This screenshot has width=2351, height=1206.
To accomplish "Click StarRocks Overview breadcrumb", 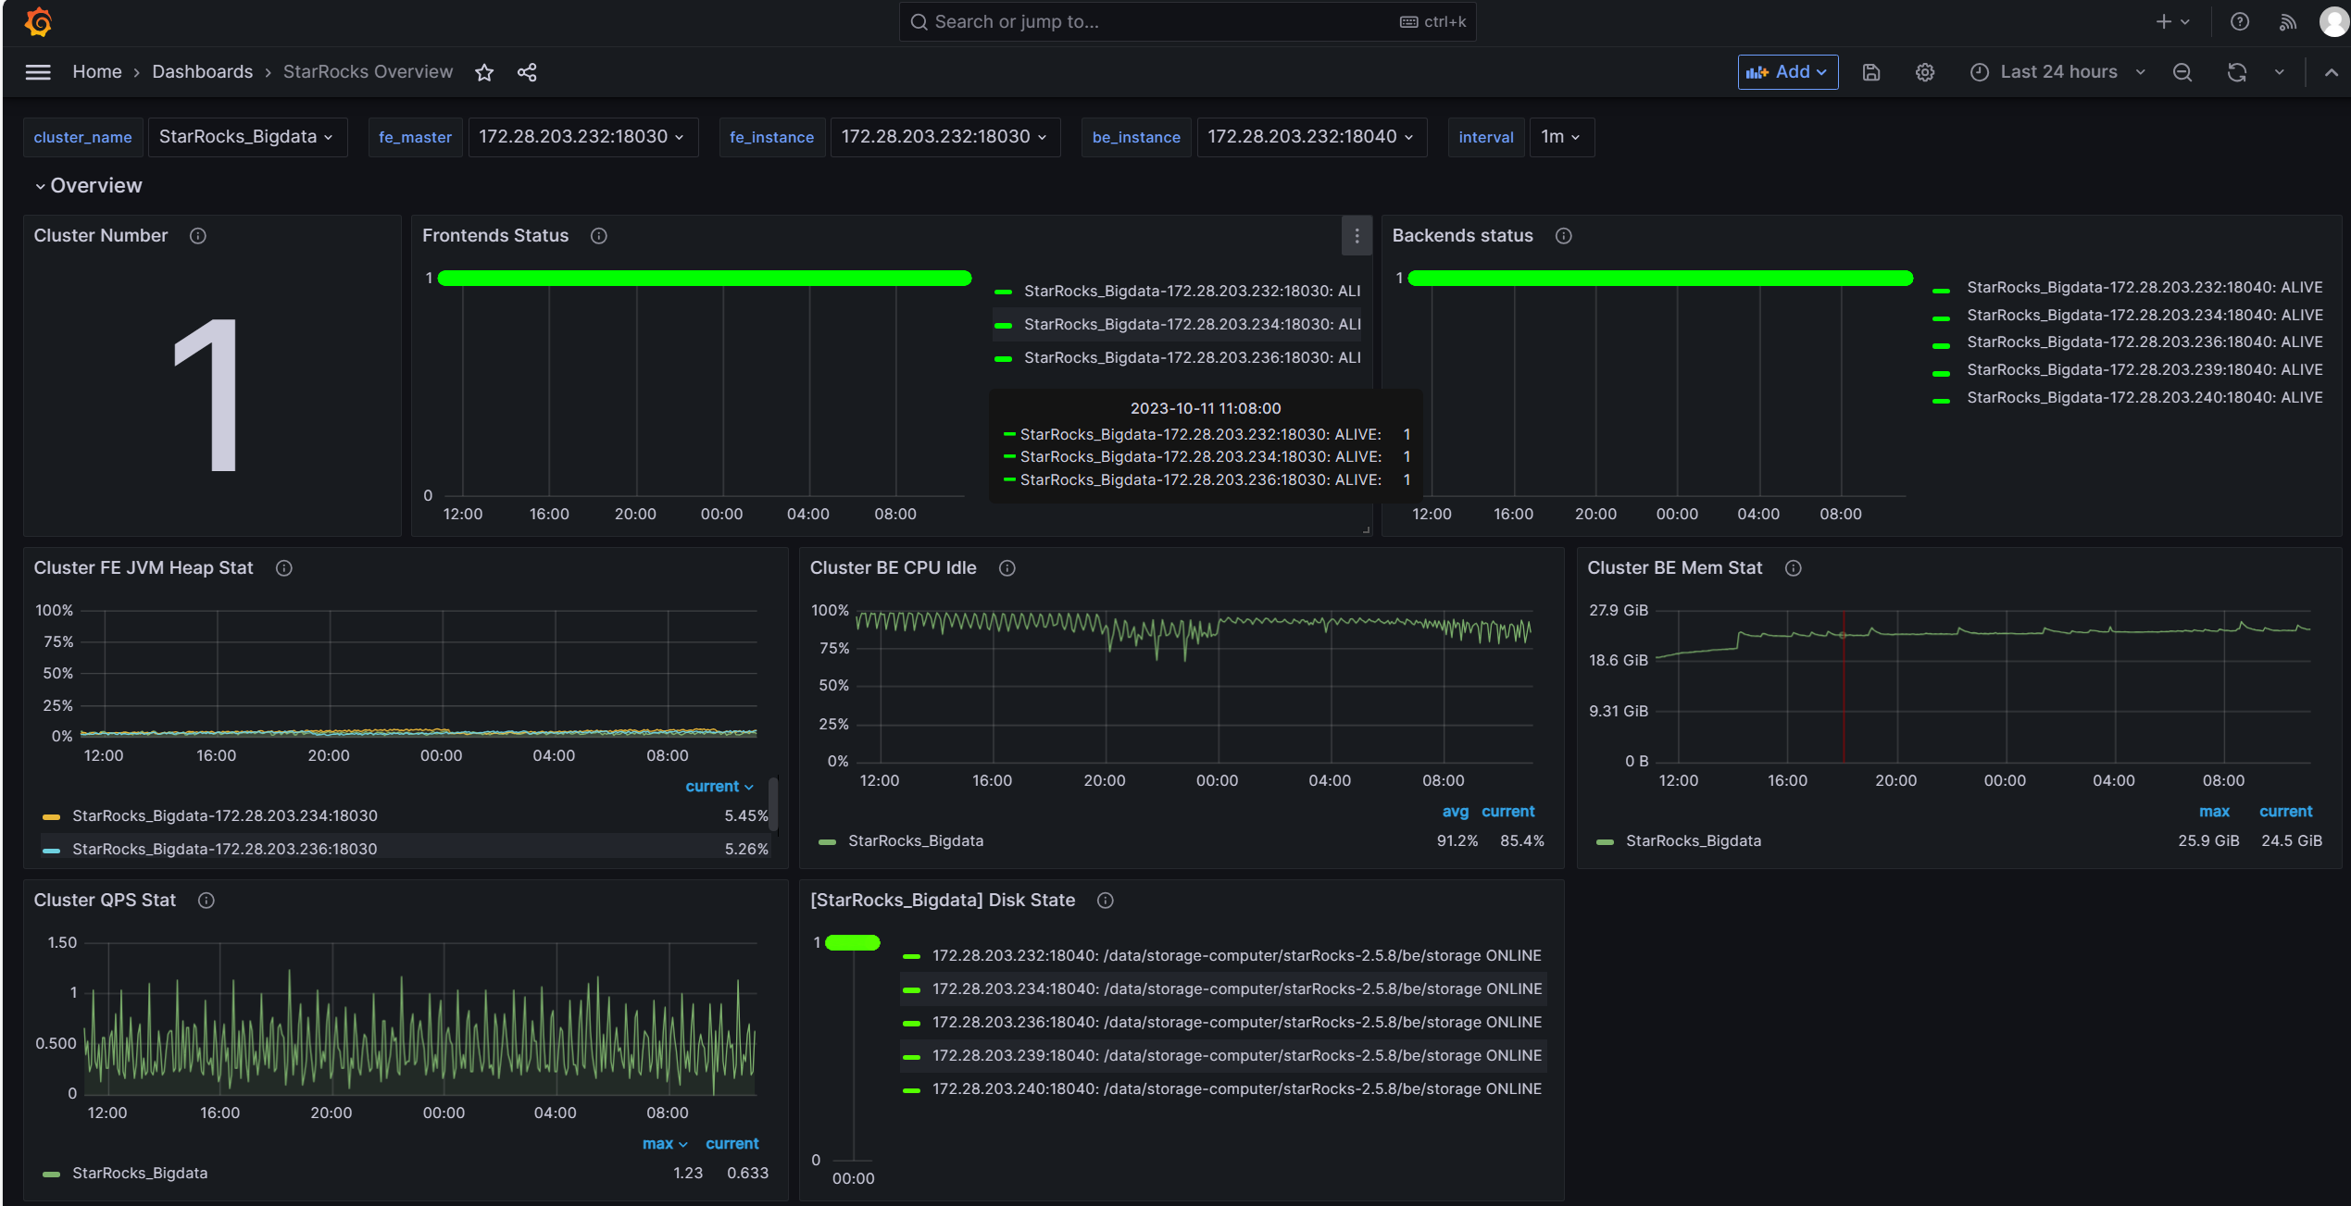I will coord(368,72).
